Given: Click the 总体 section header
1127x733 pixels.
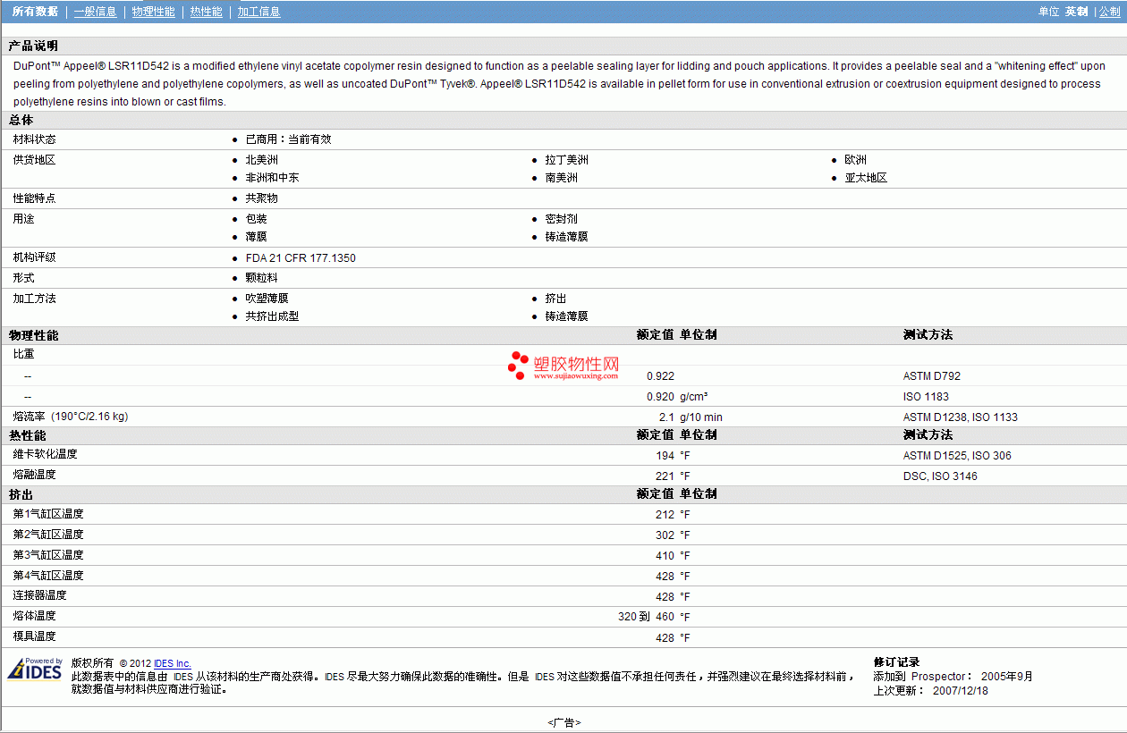Looking at the screenshot, I should pos(21,120).
